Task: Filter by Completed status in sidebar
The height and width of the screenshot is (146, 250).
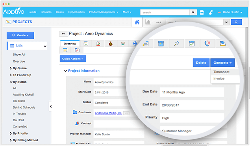Action: [x=20, y=127]
